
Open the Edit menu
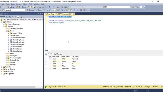[x=3, y=4]
